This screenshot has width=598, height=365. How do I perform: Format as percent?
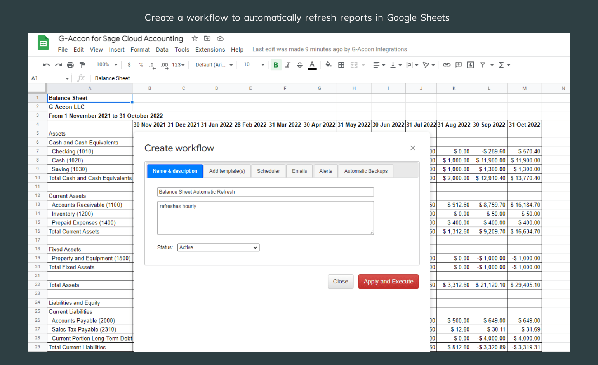(x=141, y=65)
